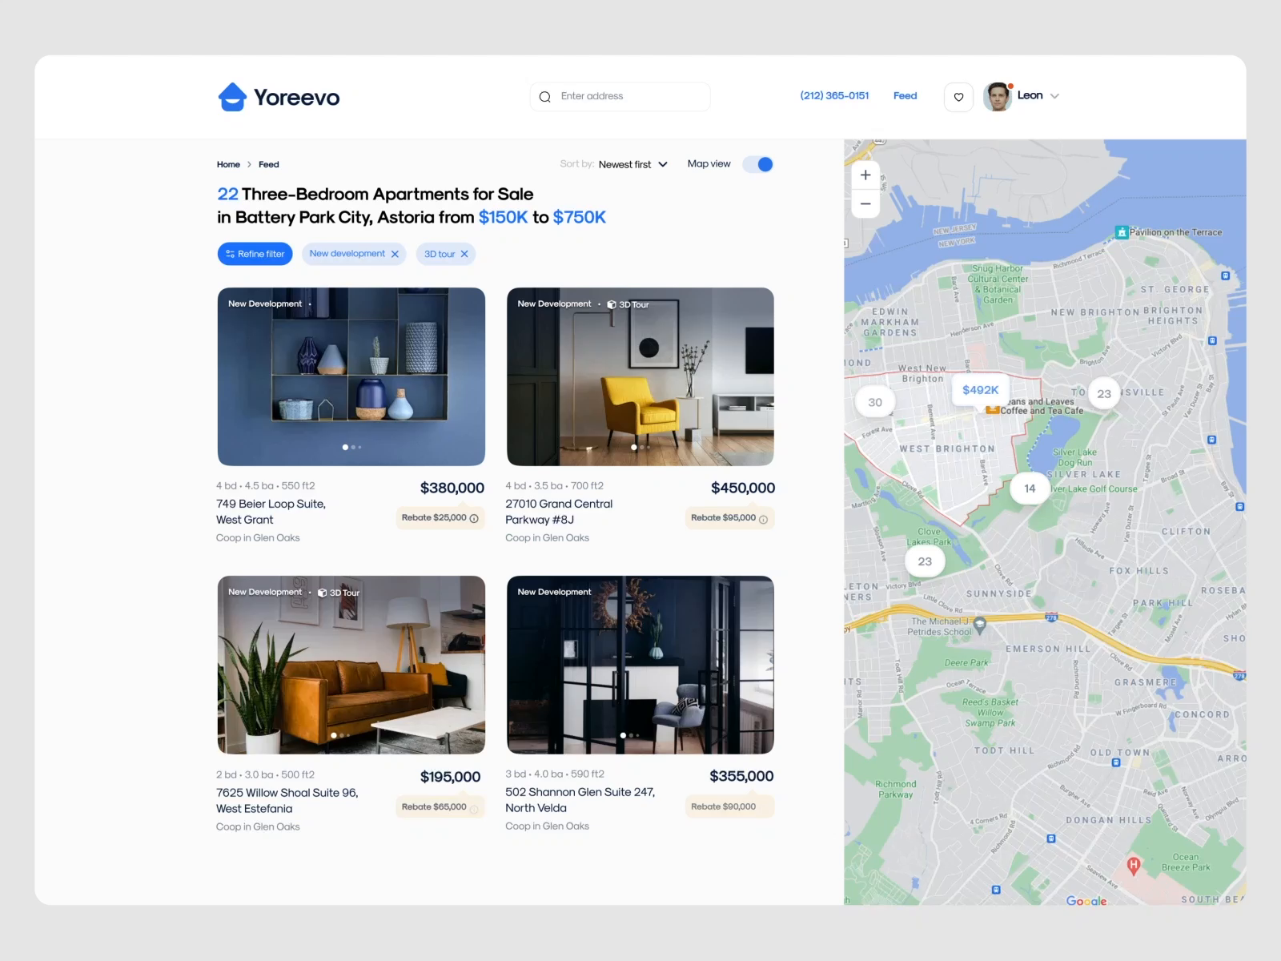
Task: Open the Feed tab in the header
Action: point(905,96)
